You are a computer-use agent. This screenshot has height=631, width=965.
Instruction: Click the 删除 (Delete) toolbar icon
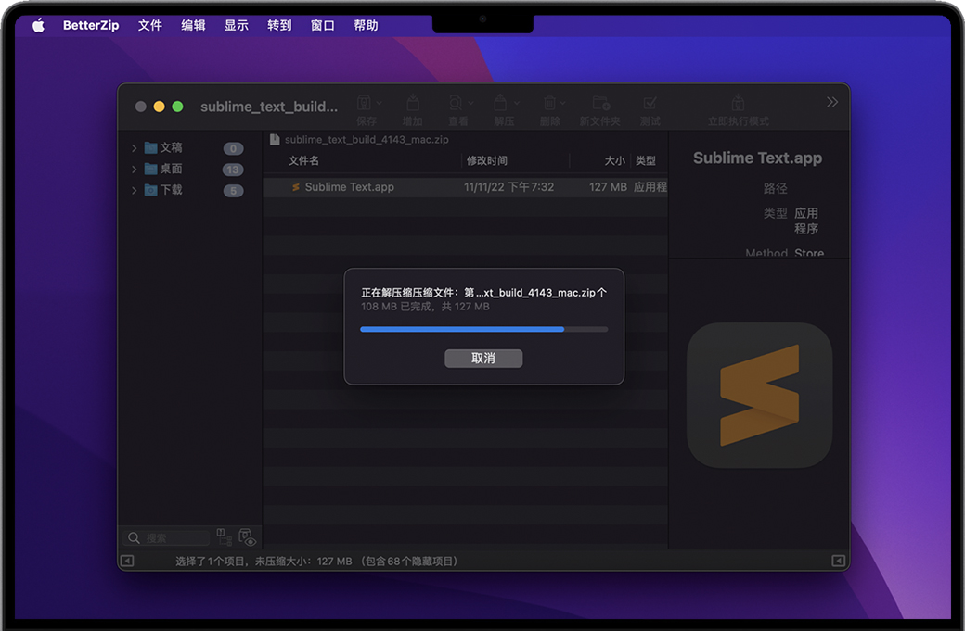[550, 104]
